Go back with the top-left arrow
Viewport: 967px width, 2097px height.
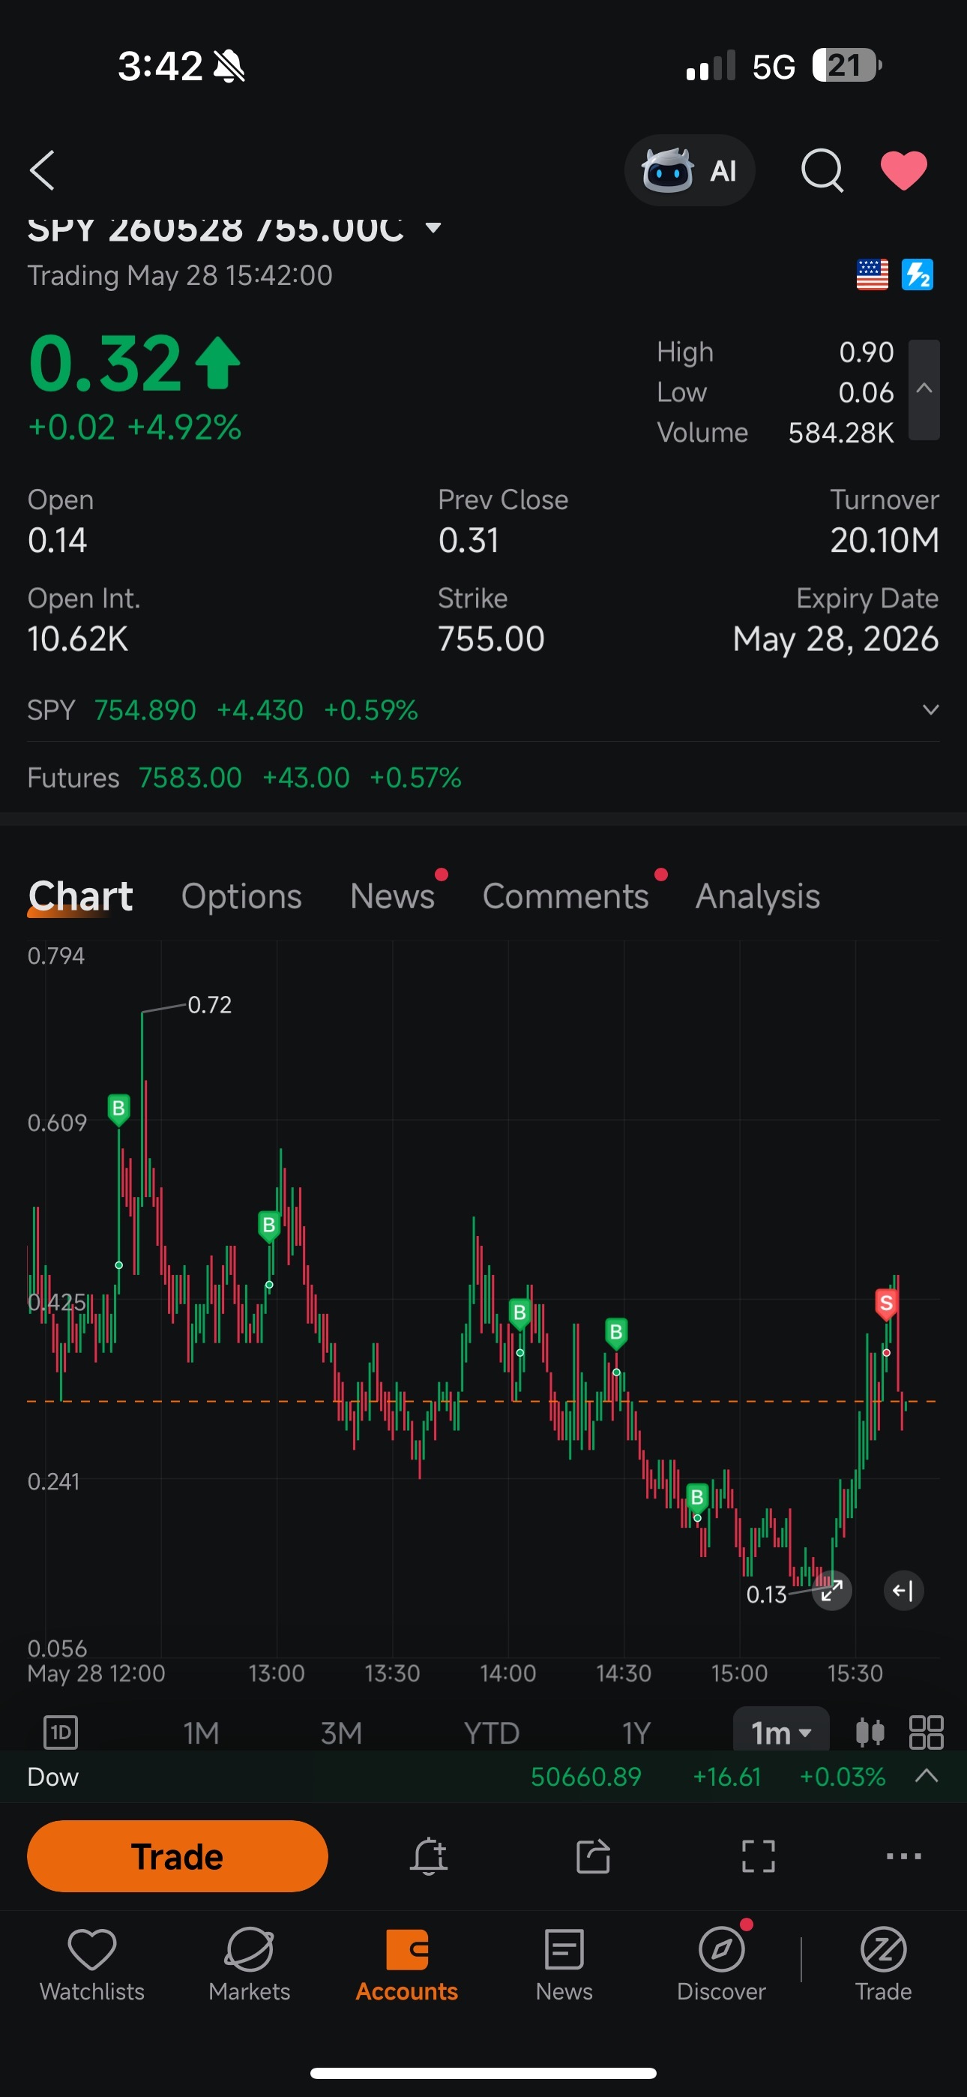pyautogui.click(x=42, y=170)
